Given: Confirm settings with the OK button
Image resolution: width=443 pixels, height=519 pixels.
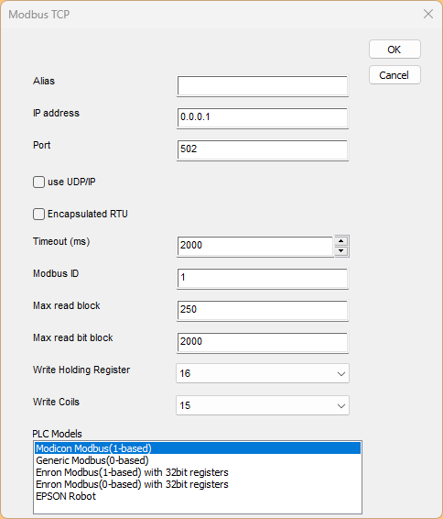Looking at the screenshot, I should 394,50.
